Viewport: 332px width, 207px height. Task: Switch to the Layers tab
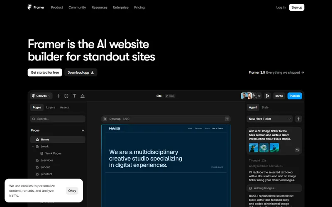coord(51,107)
